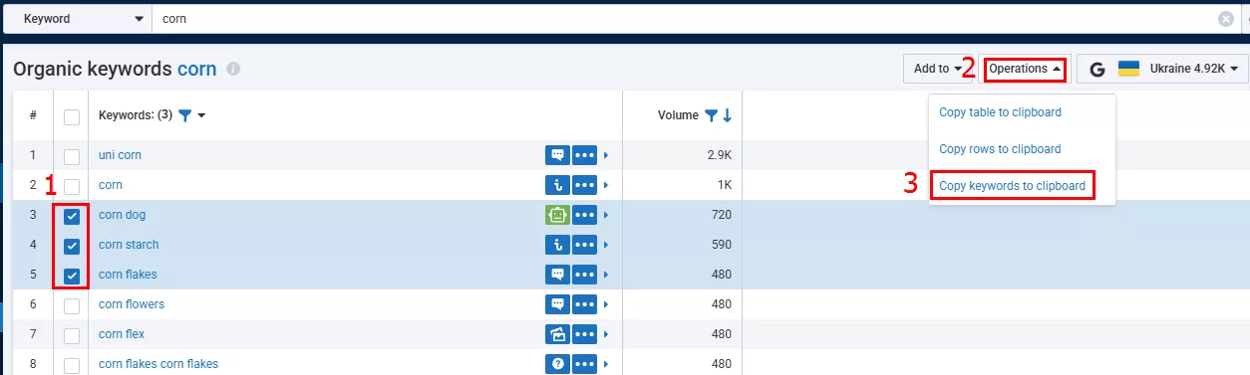This screenshot has height=375, width=1250.
Task: Open more options for corn flakes corn flakes
Action: (585, 364)
